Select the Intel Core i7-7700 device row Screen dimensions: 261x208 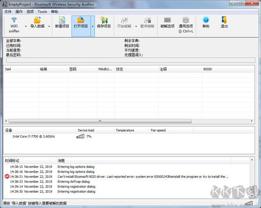click(129, 136)
